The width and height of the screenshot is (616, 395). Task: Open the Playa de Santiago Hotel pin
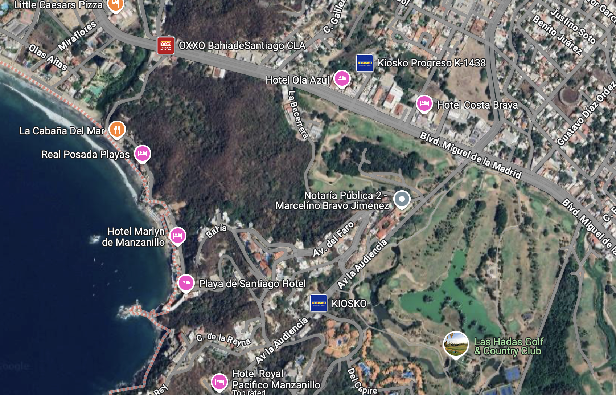coord(186,284)
